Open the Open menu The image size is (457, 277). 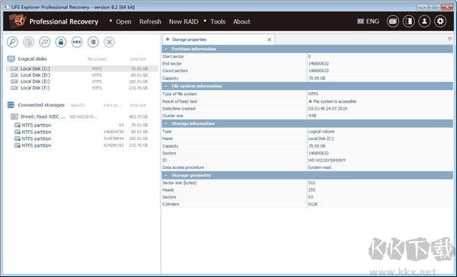pyautogui.click(x=123, y=21)
